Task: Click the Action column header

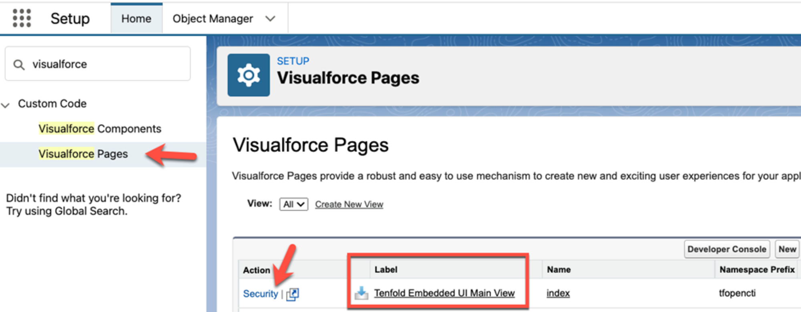Action: 257,270
